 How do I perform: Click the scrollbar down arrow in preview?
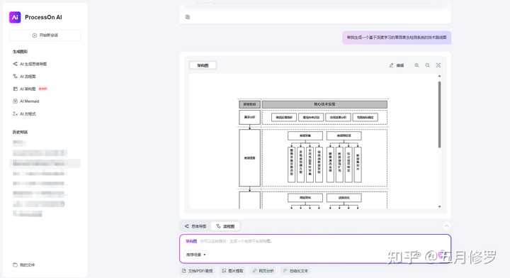pyautogui.click(x=439, y=206)
